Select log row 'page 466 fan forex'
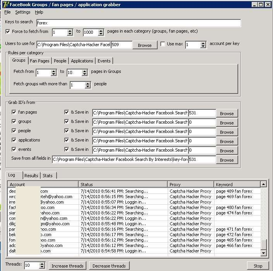 pyautogui.click(x=134, y=245)
